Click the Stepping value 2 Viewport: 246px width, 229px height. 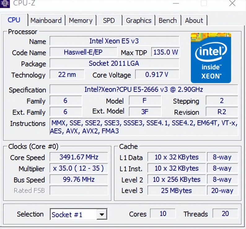click(x=222, y=101)
